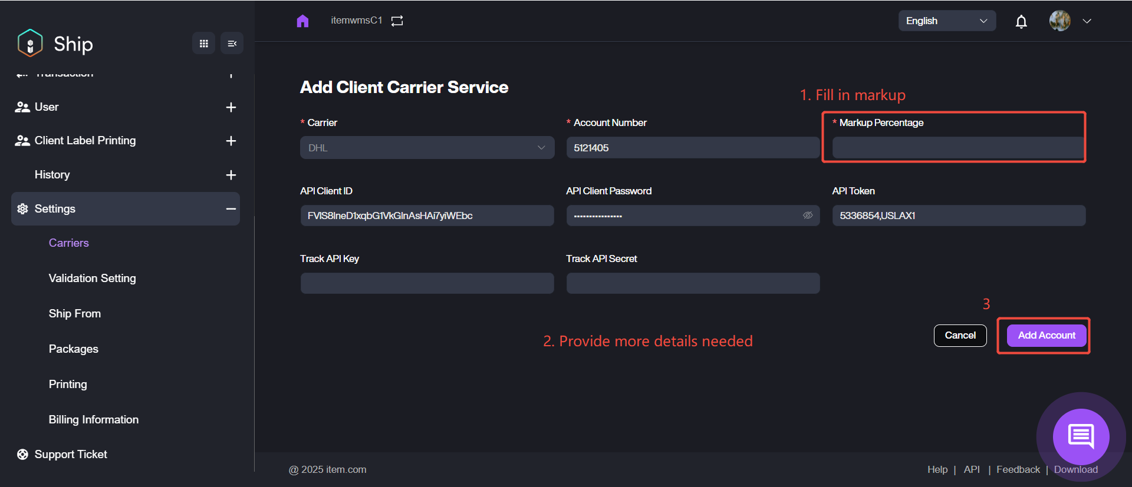Open the English language dropdown
Image resolution: width=1132 pixels, height=487 pixels.
click(x=946, y=21)
